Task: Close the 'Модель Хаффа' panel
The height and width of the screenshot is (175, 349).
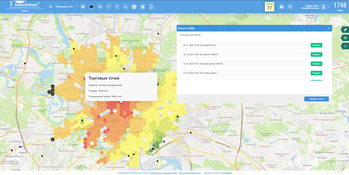Action: pyautogui.click(x=329, y=28)
